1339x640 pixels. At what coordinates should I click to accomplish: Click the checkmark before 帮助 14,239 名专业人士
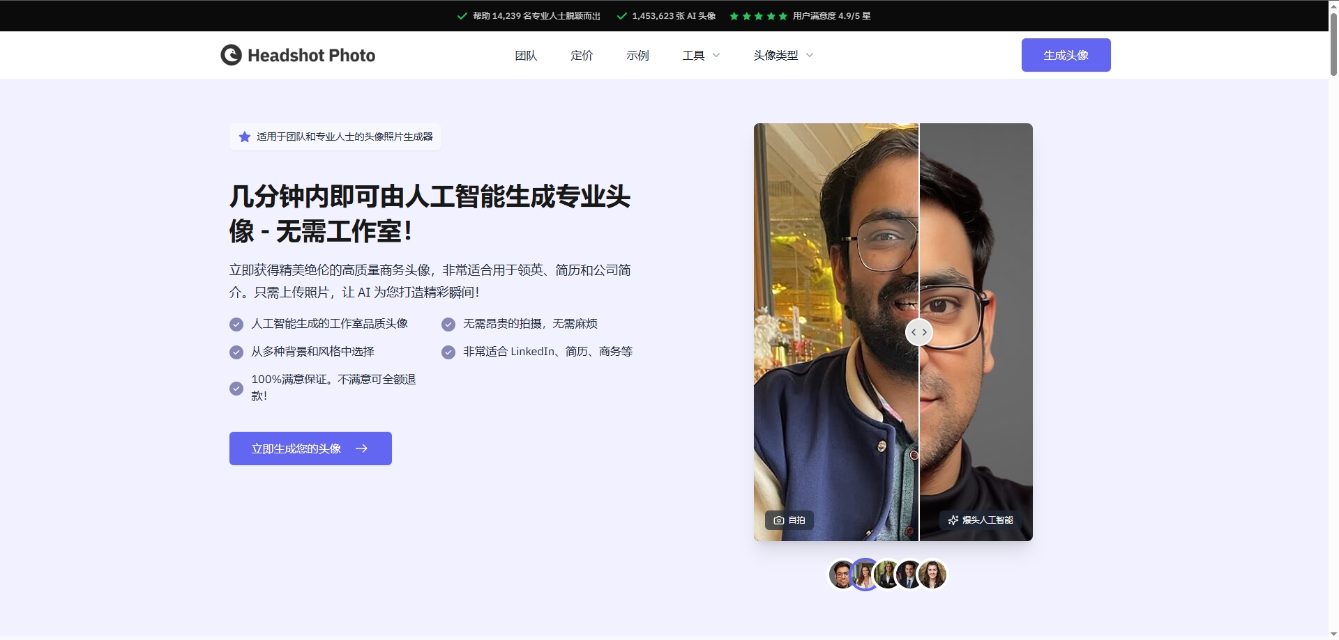click(462, 16)
